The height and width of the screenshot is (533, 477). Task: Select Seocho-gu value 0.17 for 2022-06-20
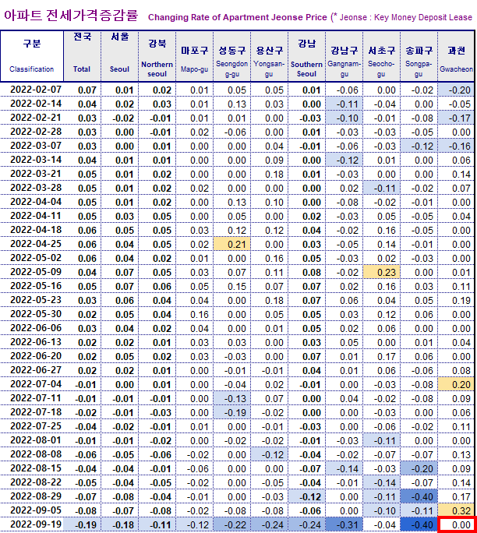381,356
